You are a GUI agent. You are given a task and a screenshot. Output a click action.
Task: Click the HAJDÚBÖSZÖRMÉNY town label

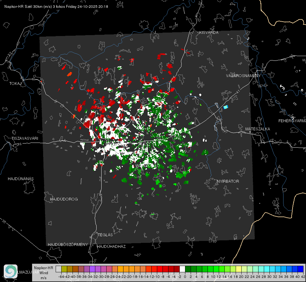68,244
